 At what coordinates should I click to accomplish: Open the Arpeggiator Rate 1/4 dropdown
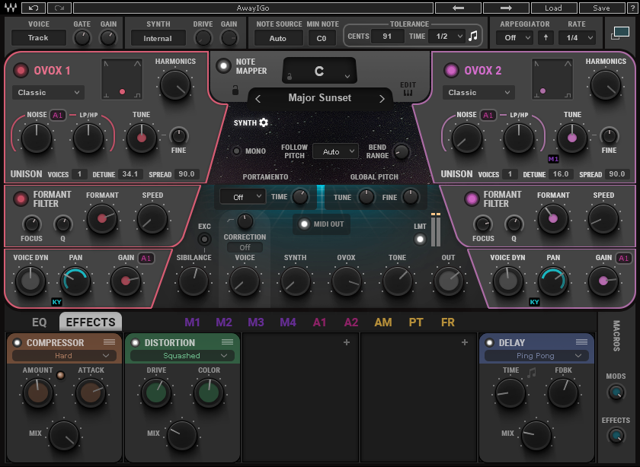coord(577,37)
